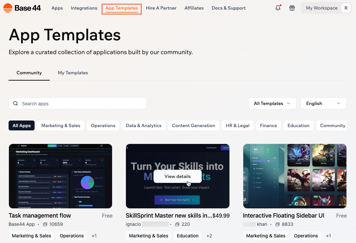Viewport: 356px width, 243px height.
Task: Open the Integrations menu item
Action: [84, 8]
